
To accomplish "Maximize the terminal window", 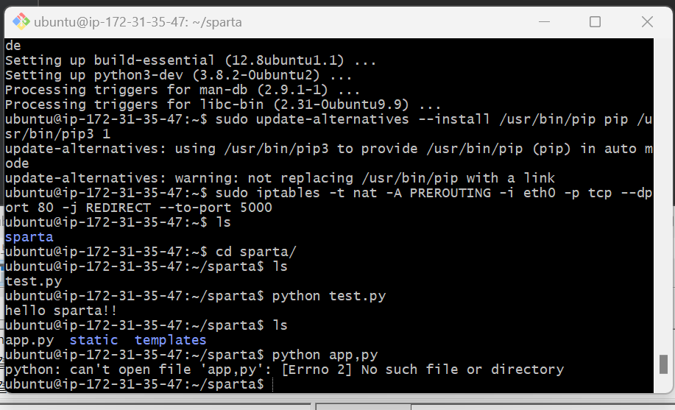I will (595, 21).
